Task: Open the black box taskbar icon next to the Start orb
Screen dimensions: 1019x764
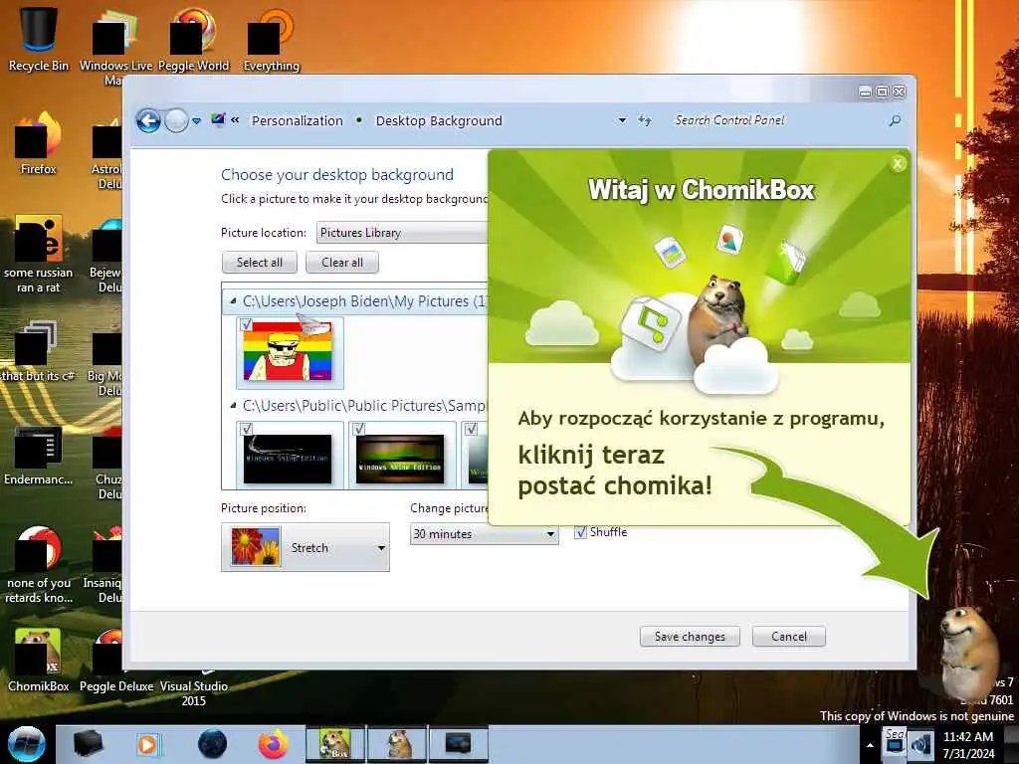Action: pyautogui.click(x=89, y=744)
